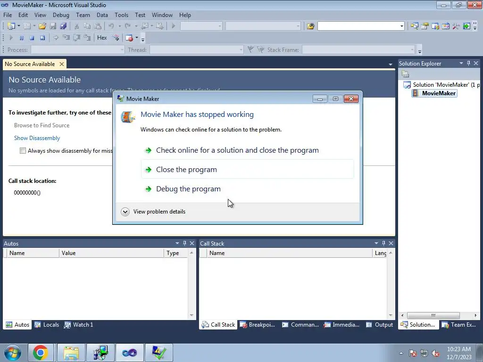Click the Step Into toolbar icon

(66, 38)
